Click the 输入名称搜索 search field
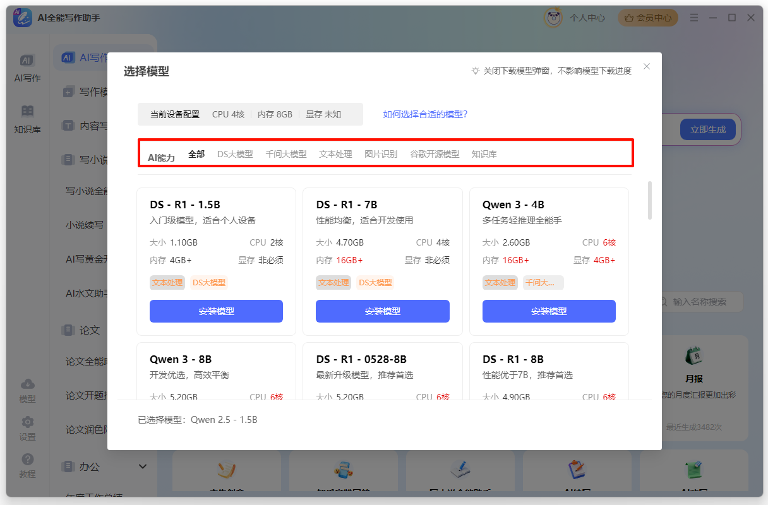The width and height of the screenshot is (768, 505). point(699,302)
